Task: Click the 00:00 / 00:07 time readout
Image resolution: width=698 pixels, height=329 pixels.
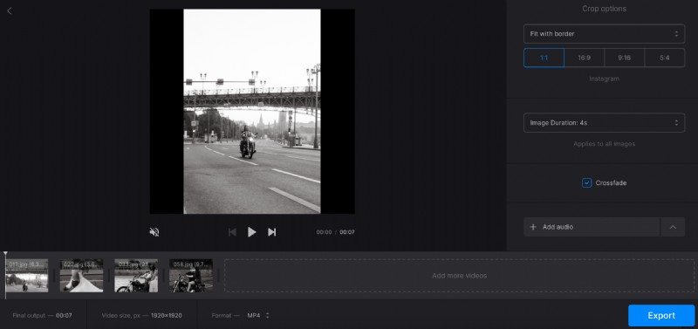Action: [335, 232]
